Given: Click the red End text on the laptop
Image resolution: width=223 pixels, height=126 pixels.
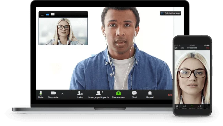Looking at the screenshot, I should [170, 95].
